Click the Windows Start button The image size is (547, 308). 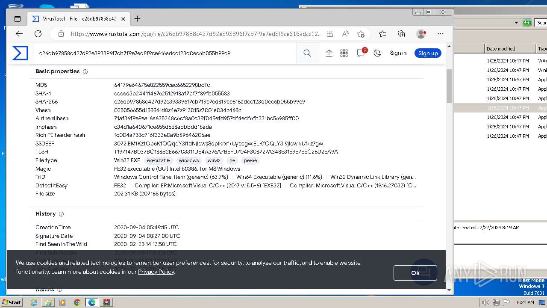tap(12, 302)
